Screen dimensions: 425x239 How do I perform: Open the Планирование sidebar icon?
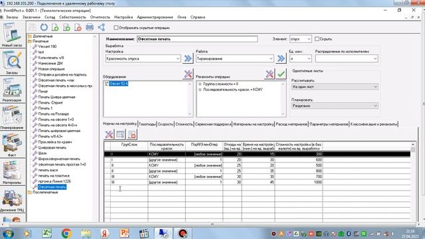[x=12, y=118]
